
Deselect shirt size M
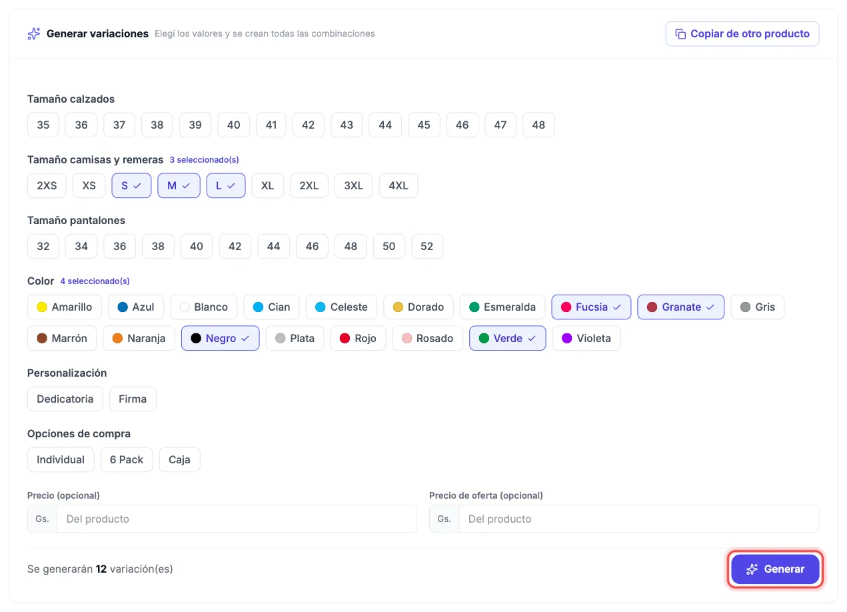179,186
